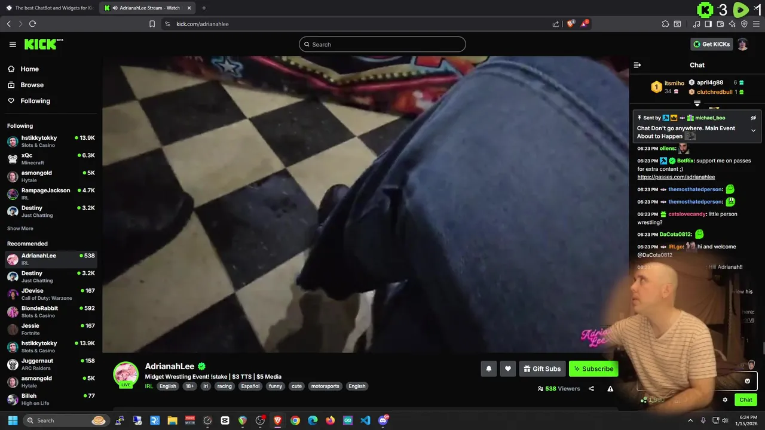
Task: Click the notification bell for AdrianahLee
Action: click(488, 369)
